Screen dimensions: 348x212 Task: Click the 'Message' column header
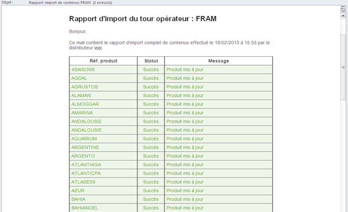(x=218, y=61)
